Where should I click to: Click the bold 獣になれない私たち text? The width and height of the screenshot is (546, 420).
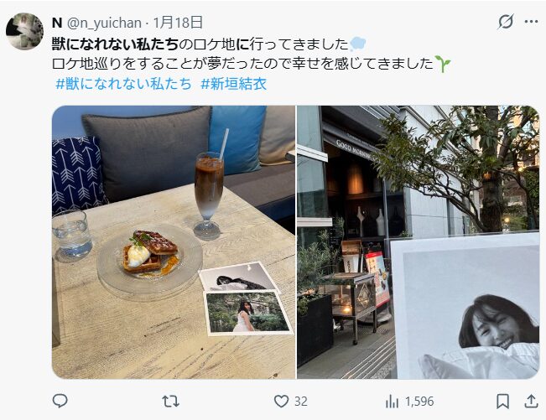(x=115, y=44)
